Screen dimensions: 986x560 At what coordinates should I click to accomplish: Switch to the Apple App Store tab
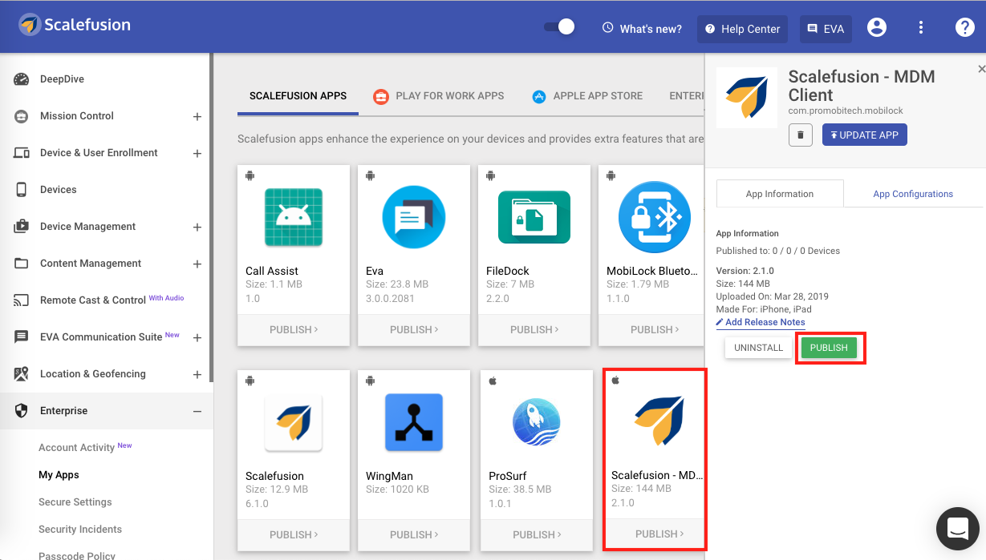pyautogui.click(x=587, y=96)
